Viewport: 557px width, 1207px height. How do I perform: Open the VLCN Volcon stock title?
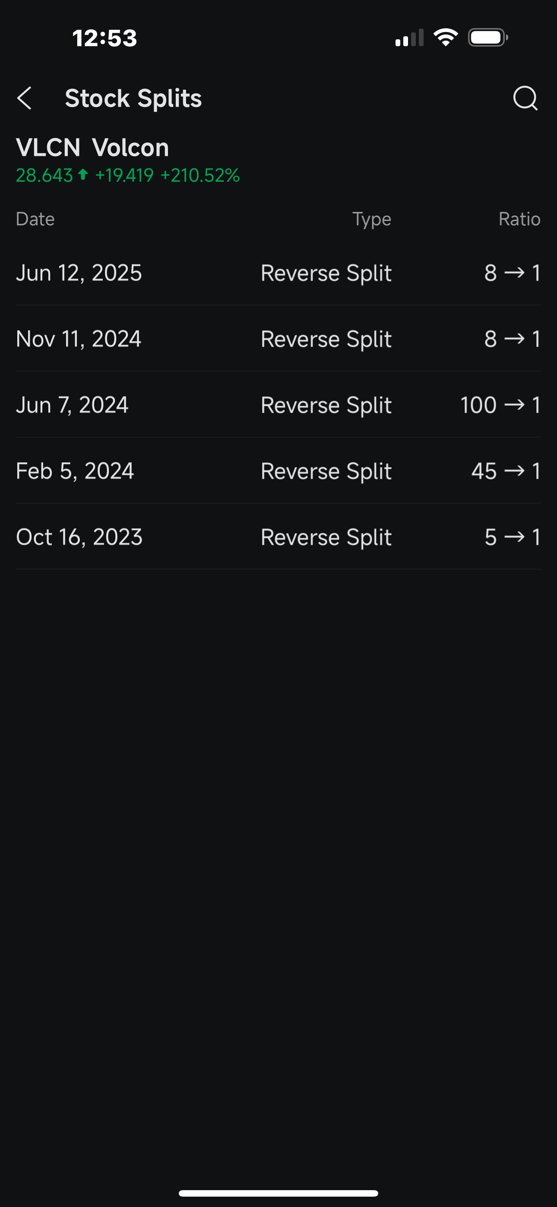(92, 148)
